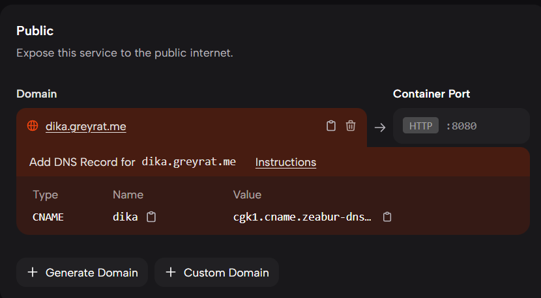Click the dika record name text
541x298 pixels.
pyautogui.click(x=125, y=217)
